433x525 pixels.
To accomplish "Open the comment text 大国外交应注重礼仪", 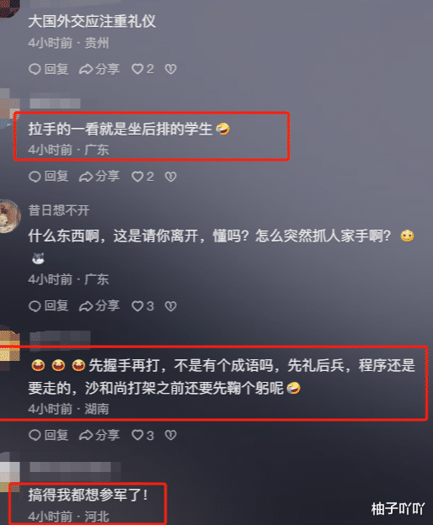I will [x=92, y=21].
